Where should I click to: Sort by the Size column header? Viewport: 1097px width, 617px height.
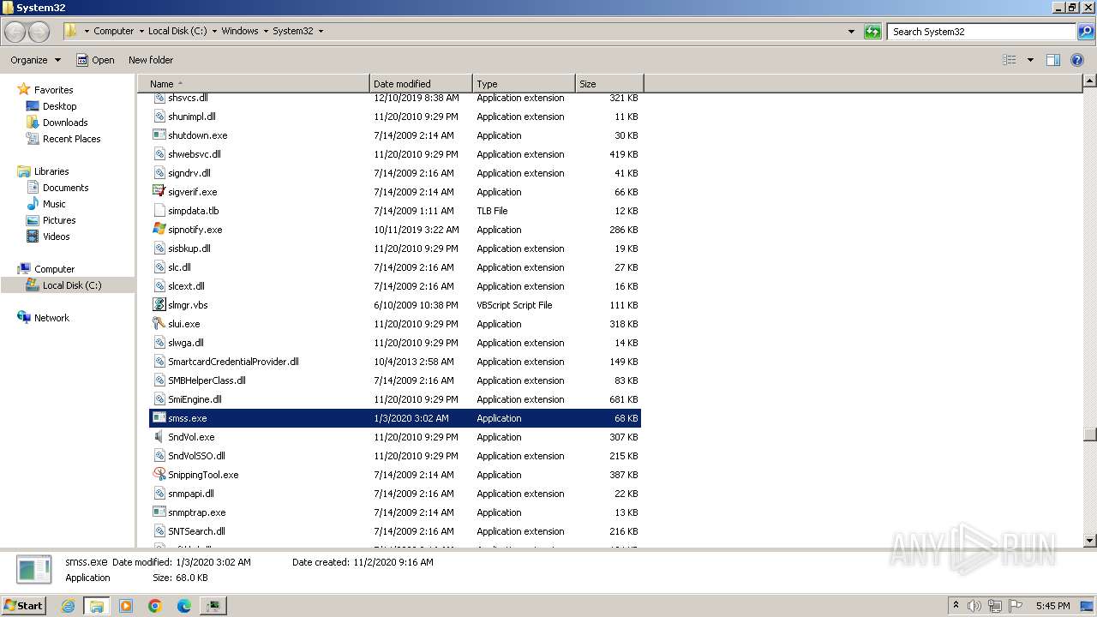click(x=609, y=84)
